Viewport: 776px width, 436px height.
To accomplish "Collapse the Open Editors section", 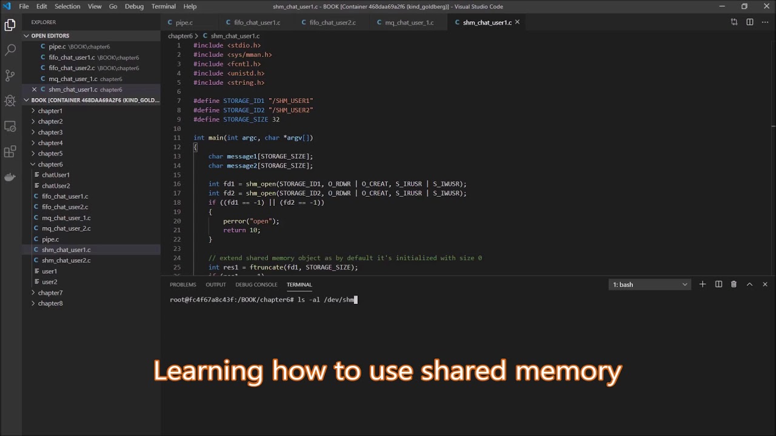I will [x=91, y=36].
